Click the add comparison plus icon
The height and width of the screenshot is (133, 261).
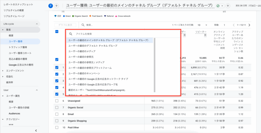[x=56, y=6]
